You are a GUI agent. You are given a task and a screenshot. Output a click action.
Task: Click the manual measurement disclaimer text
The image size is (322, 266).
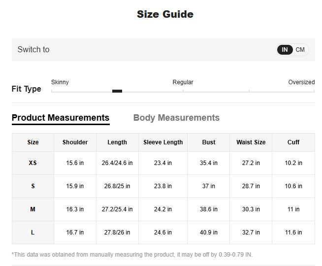[x=132, y=255]
